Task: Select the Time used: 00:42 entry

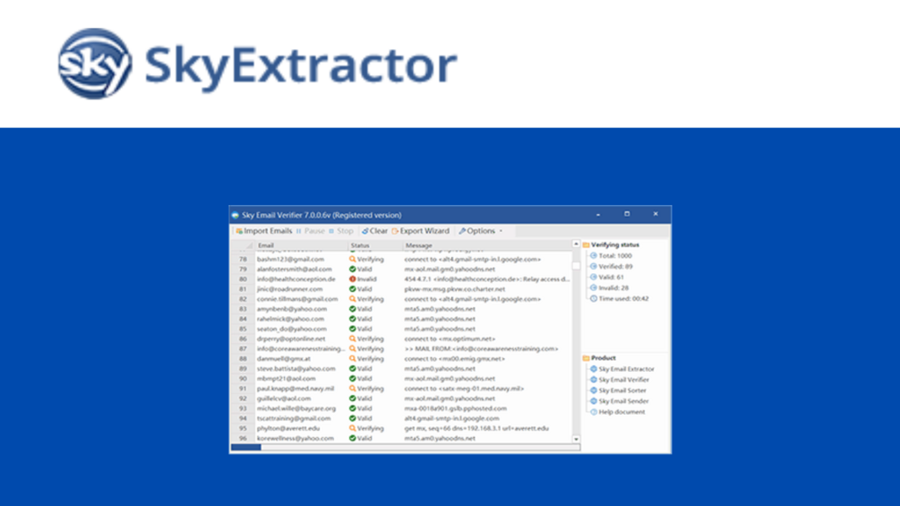Action: tap(623, 299)
